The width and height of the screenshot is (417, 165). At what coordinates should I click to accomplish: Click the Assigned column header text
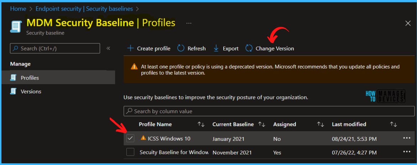(285, 124)
